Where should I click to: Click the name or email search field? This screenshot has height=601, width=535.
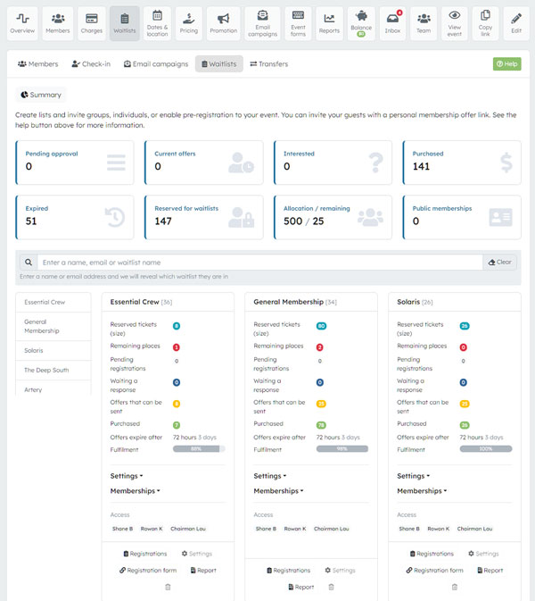259,263
